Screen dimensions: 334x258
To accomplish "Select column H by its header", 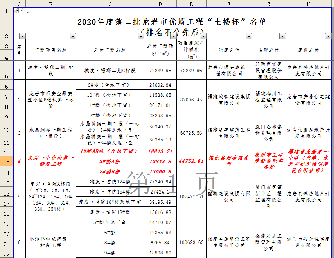I will tap(309, 4).
